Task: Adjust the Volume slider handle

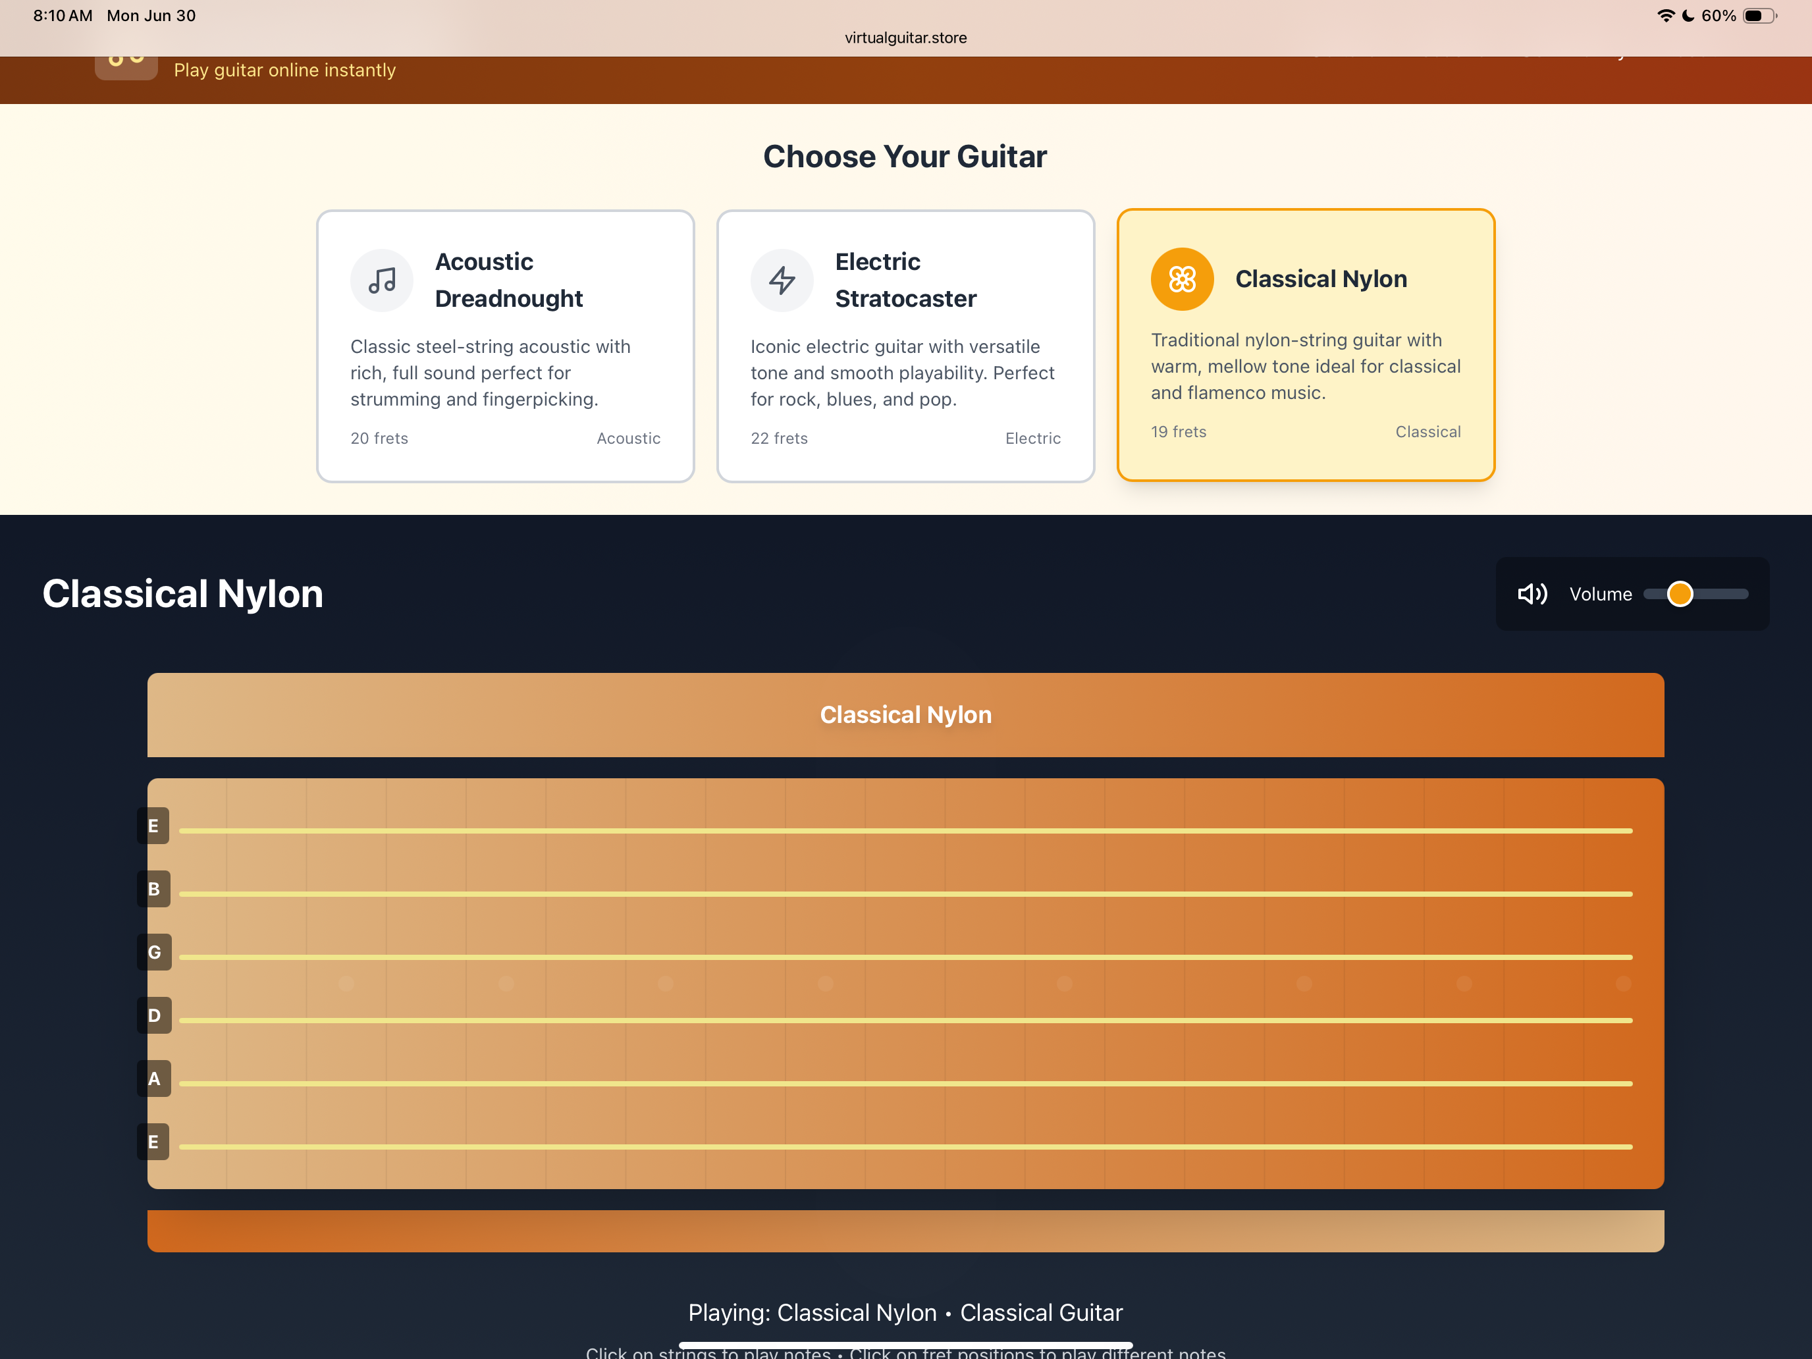Action: pos(1679,594)
